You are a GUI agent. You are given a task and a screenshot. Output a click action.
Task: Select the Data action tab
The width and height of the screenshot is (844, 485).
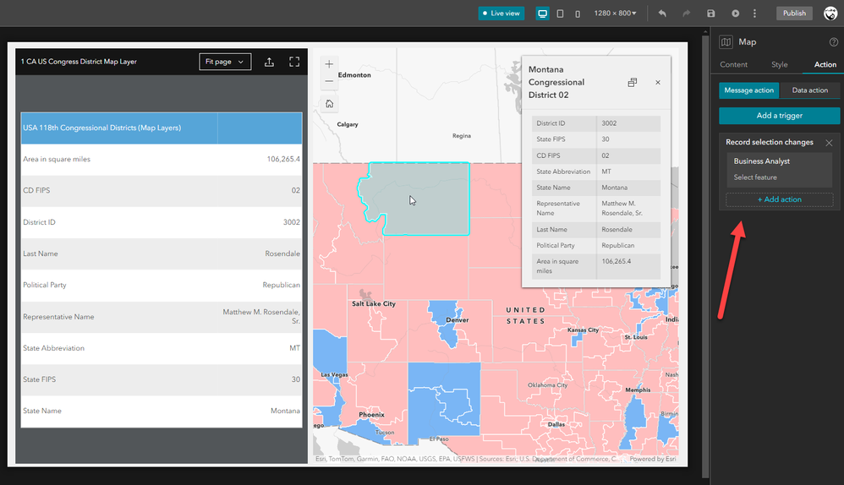pos(809,90)
